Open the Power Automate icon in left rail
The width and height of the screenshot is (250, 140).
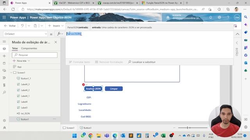pos(4,78)
